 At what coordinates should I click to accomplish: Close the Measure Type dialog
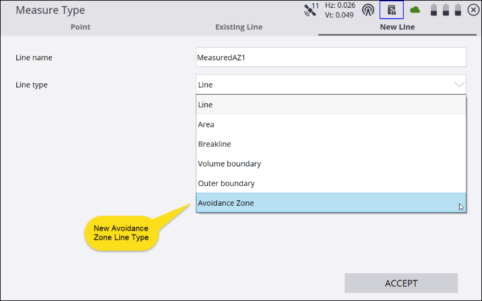pos(473,10)
